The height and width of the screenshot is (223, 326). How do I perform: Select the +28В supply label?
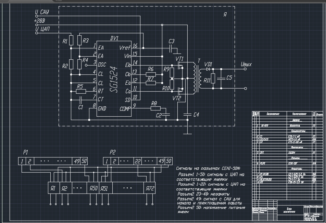(x=40, y=21)
